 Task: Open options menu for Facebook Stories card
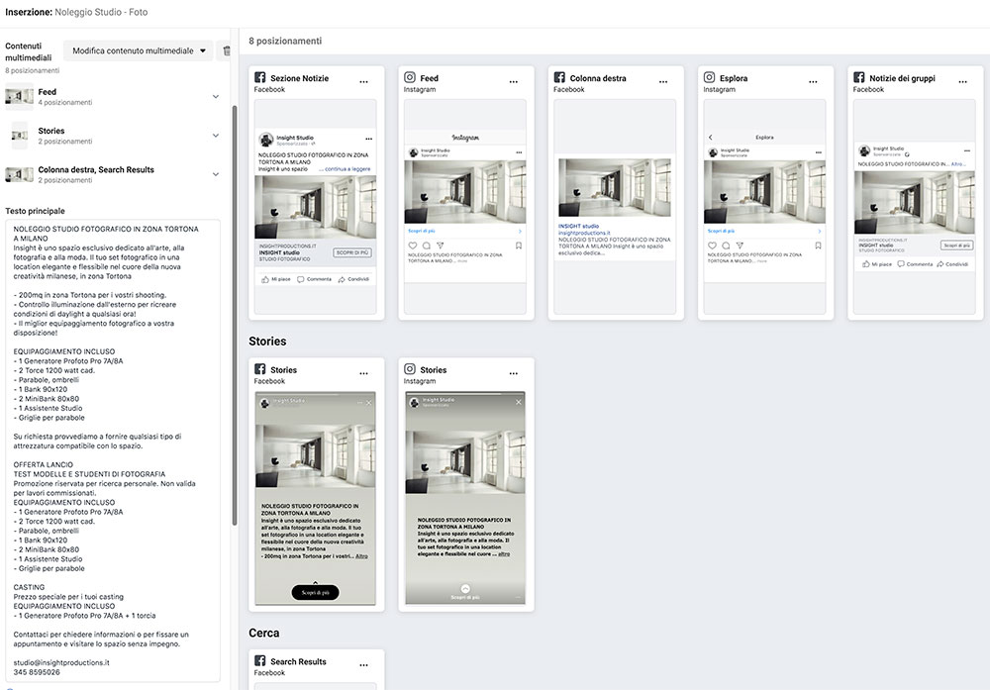[x=364, y=373]
